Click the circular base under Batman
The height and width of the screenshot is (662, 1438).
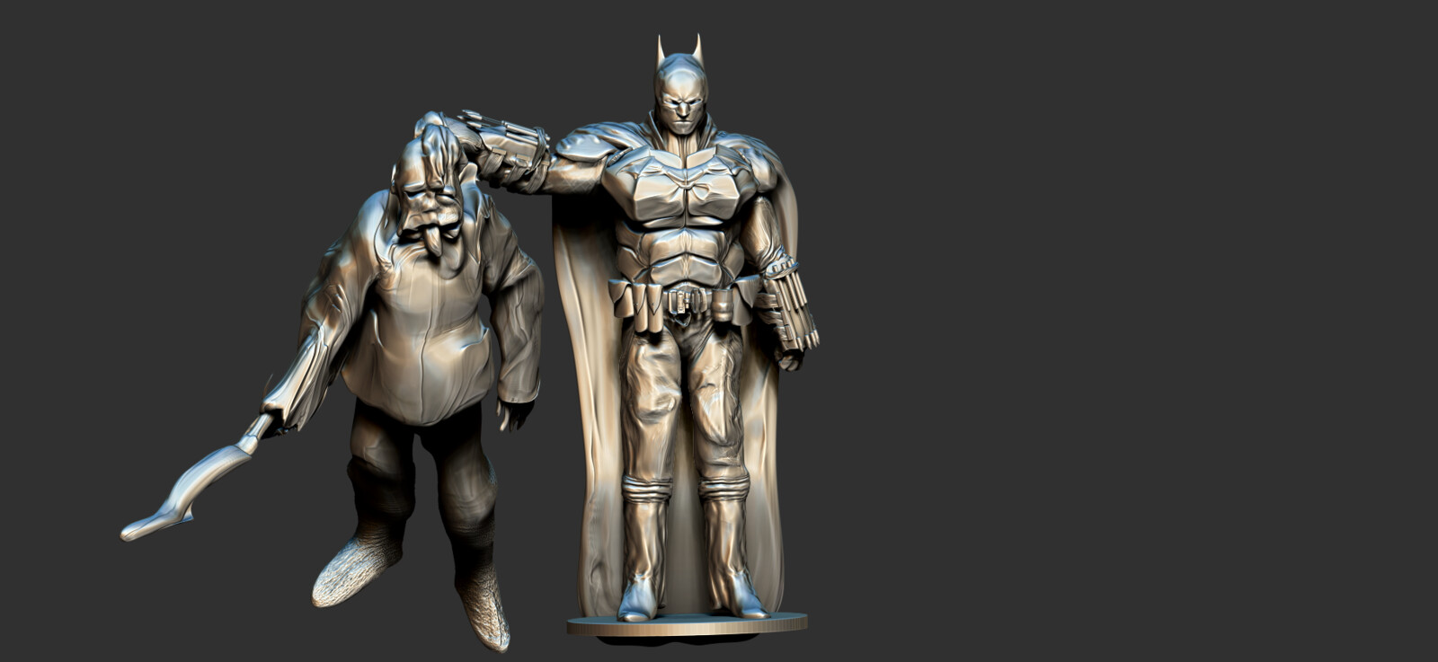pyautogui.click(x=688, y=625)
